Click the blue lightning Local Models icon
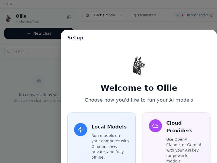Image resolution: width=217 pixels, height=163 pixels. [81, 130]
